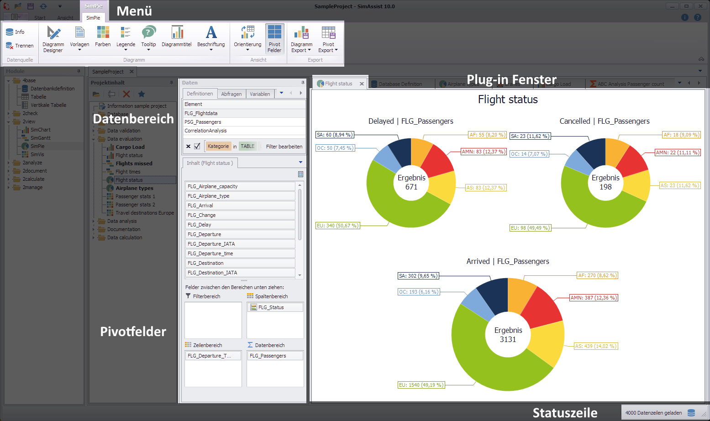
Task: Click the database icon in status bar
Action: [691, 413]
